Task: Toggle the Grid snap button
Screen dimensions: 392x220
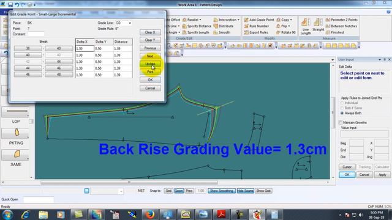Action: (x=168, y=191)
